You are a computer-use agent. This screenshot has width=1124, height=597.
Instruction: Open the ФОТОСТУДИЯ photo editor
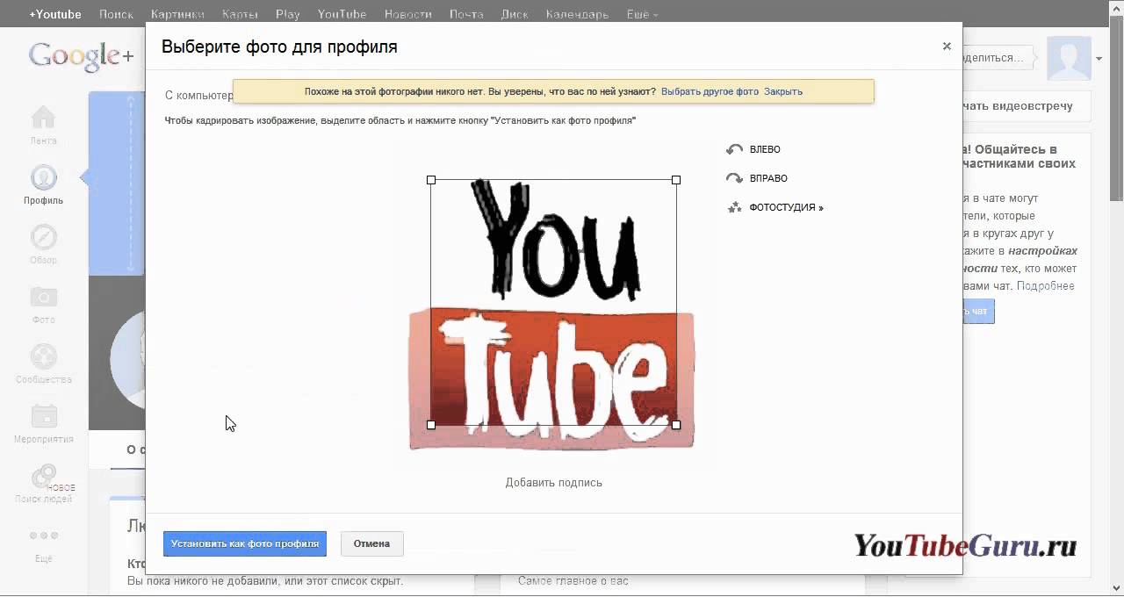coord(775,208)
